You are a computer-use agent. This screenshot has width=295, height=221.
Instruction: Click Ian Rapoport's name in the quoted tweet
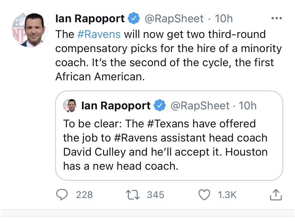[x=116, y=106]
